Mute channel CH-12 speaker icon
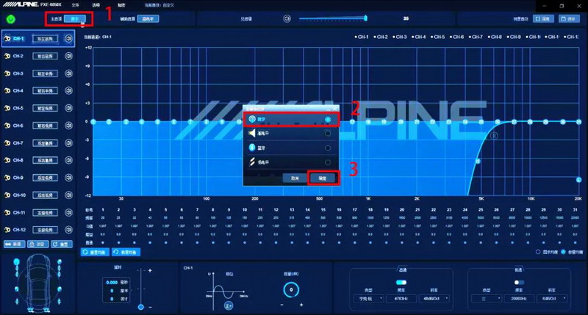Screen dimensions: 588x315 click(68, 230)
